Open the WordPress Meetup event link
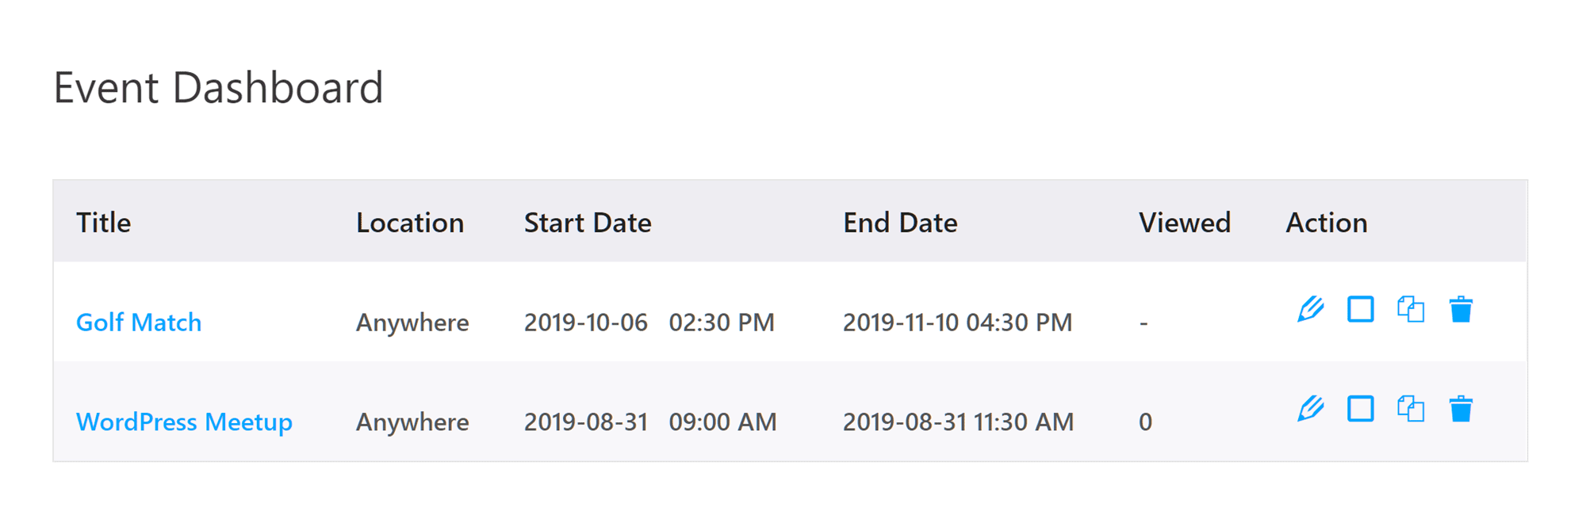This screenshot has height=519, width=1586. [x=184, y=422]
